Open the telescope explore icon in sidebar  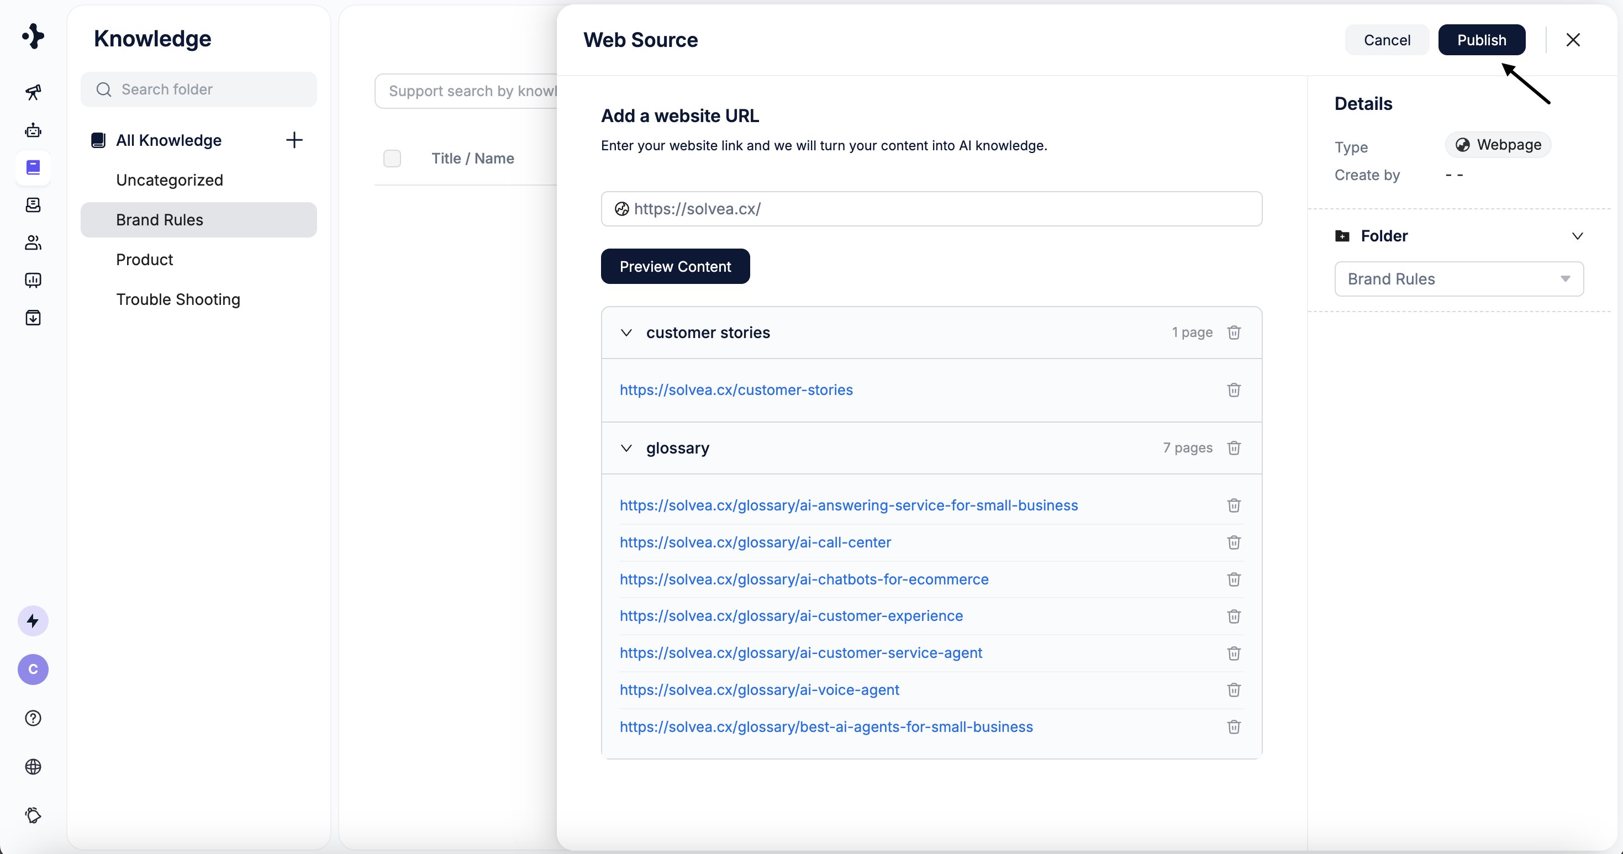tap(33, 93)
